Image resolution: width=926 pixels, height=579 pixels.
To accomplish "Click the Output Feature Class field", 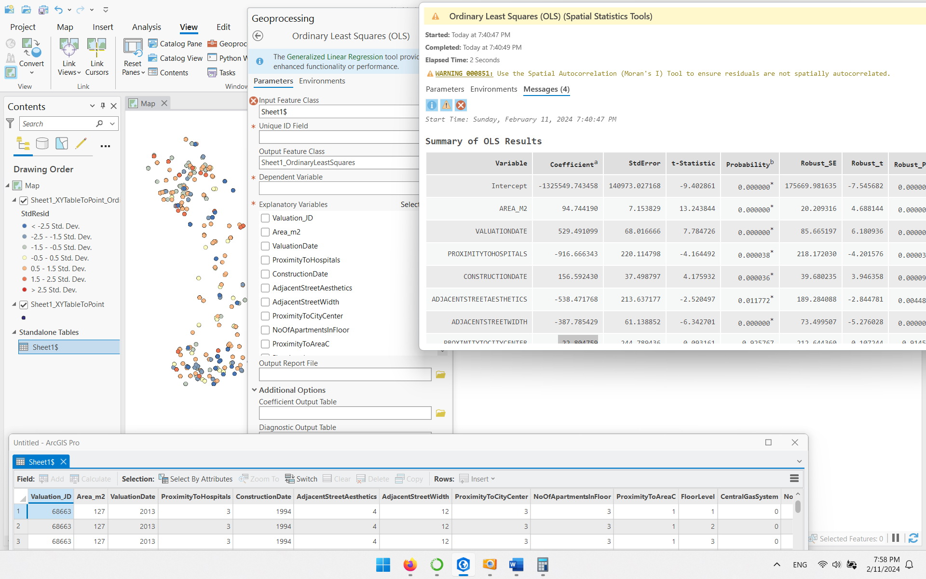I will 339,163.
